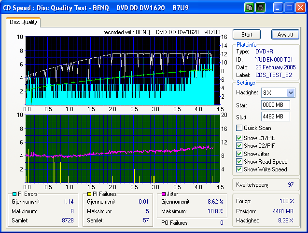
Task: Click the yellow PI Failures color swatch
Action: pyautogui.click(x=89, y=194)
